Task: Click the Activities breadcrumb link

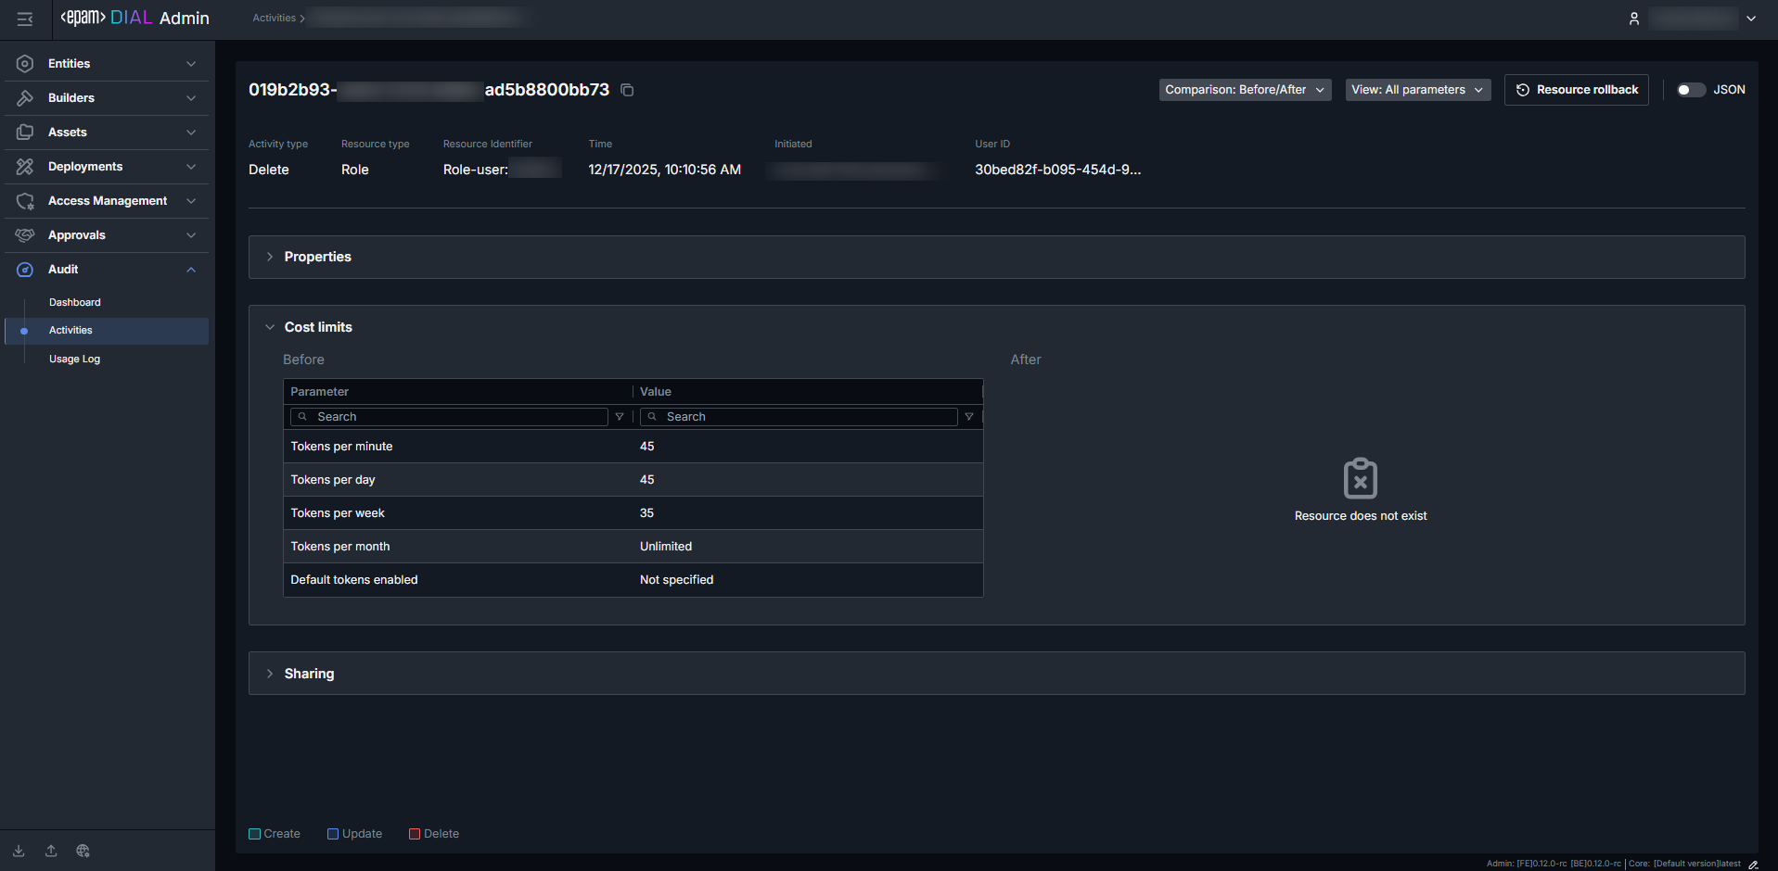Action: [x=274, y=19]
